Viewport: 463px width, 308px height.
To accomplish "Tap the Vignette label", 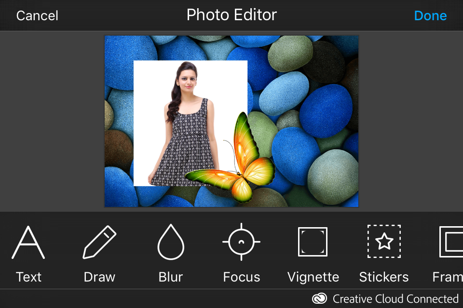I will point(313,277).
